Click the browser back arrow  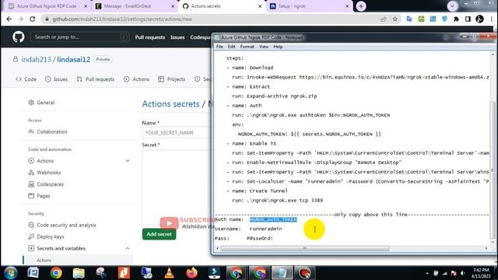pyautogui.click(x=9, y=19)
